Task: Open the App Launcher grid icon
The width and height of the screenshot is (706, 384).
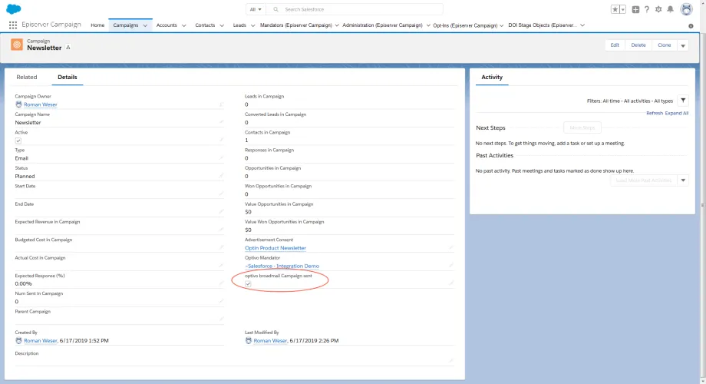Action: (x=13, y=25)
